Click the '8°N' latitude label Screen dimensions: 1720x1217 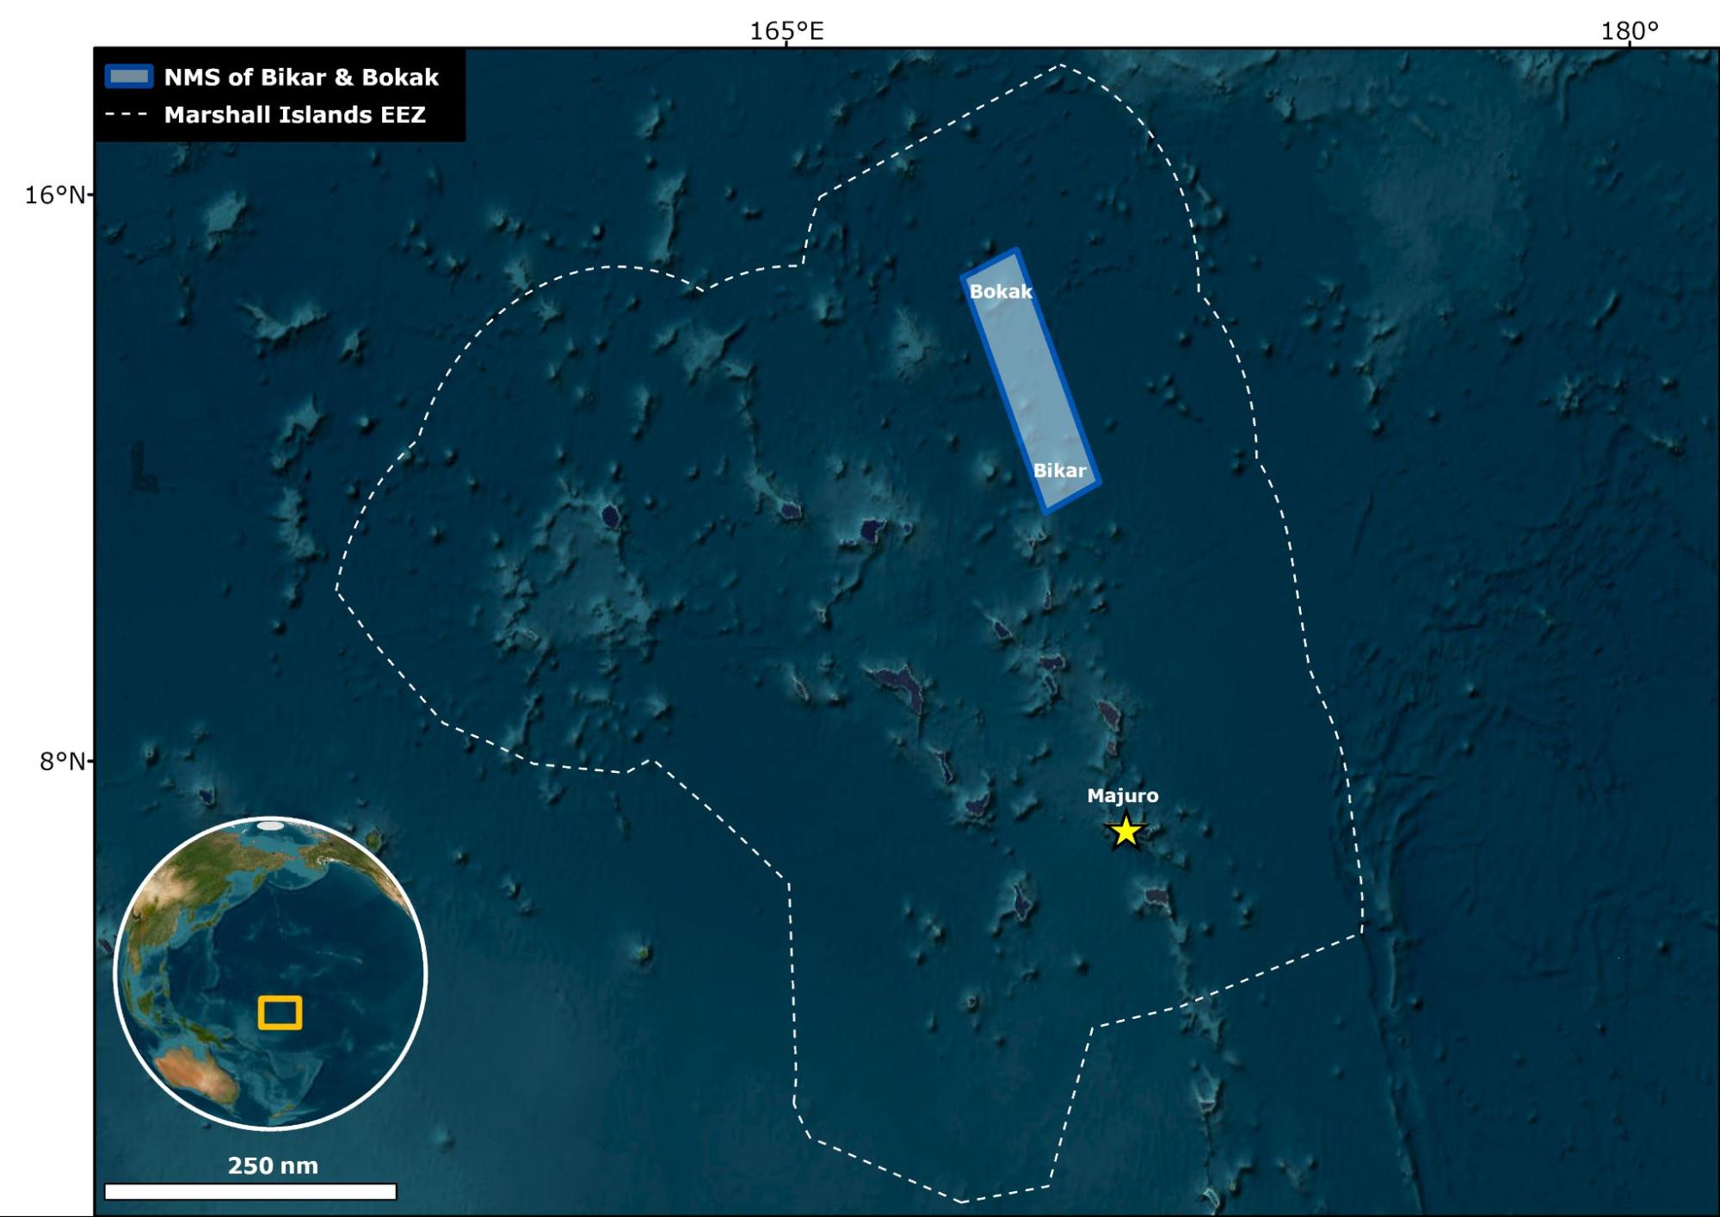coord(63,761)
